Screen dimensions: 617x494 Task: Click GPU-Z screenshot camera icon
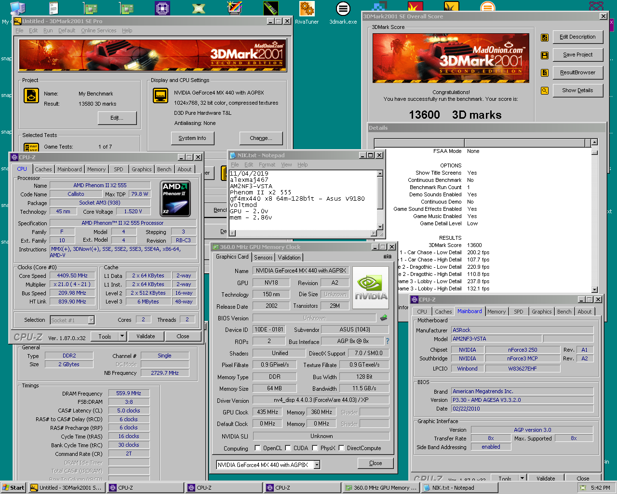pos(387,257)
